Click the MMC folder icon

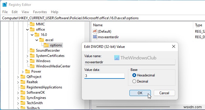[32, 24]
